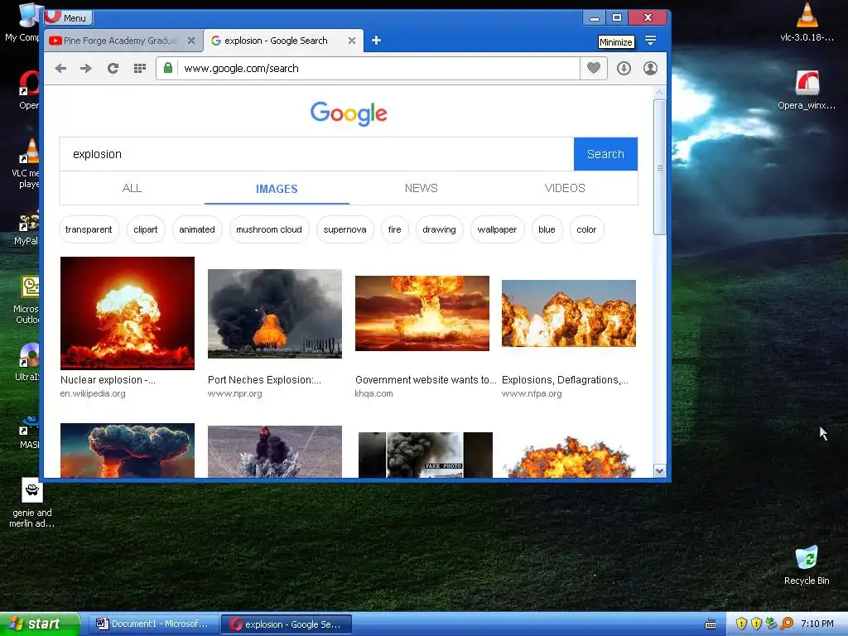Reload the page with the refresh icon
The image size is (848, 636).
113,68
